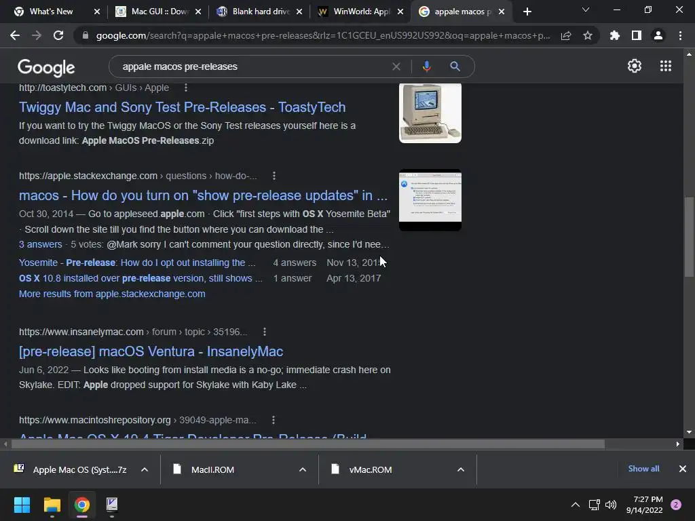Image resolution: width=695 pixels, height=521 pixels.
Task: Open network display tray icon
Action: [594, 505]
